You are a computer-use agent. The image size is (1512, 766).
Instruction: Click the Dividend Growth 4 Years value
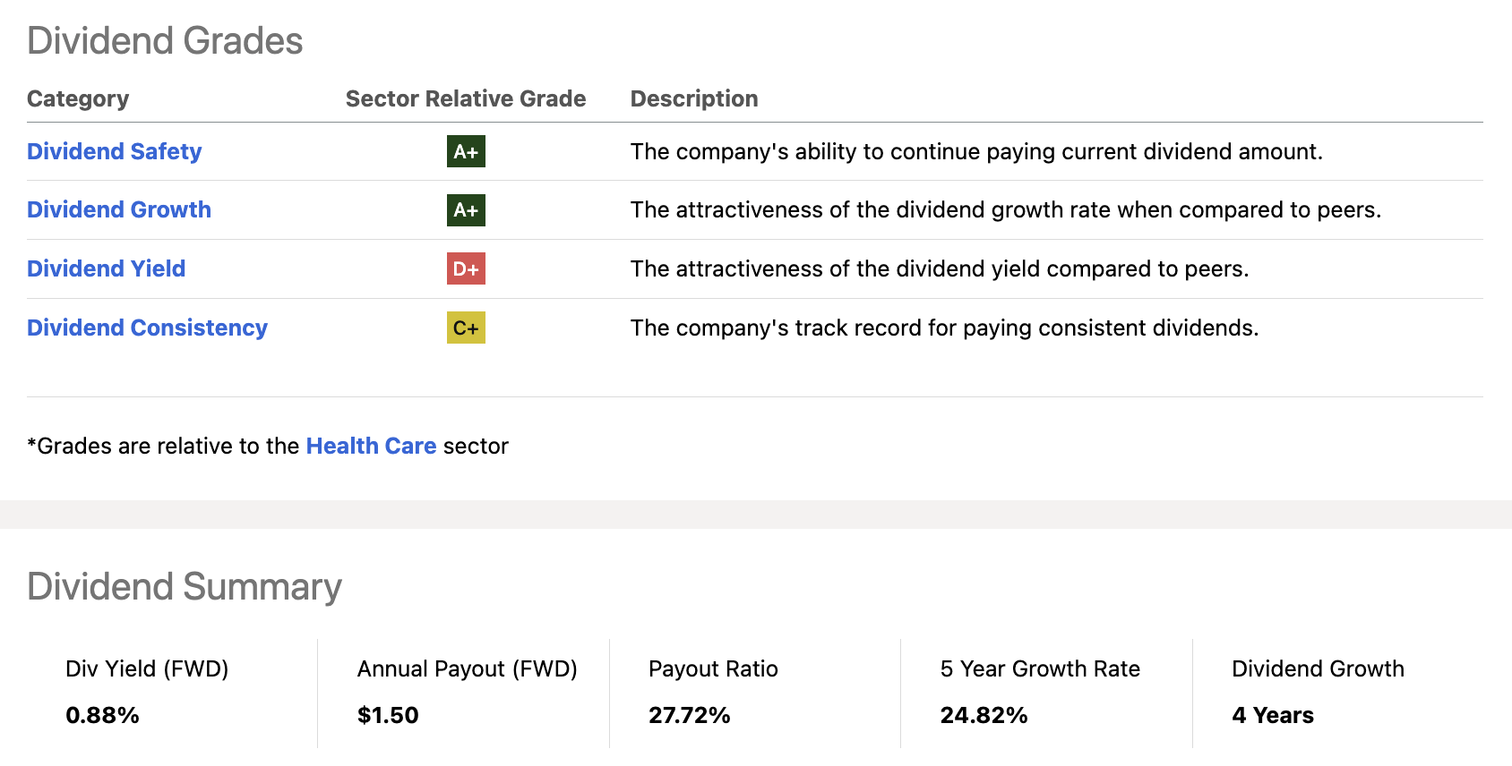coord(1273,715)
